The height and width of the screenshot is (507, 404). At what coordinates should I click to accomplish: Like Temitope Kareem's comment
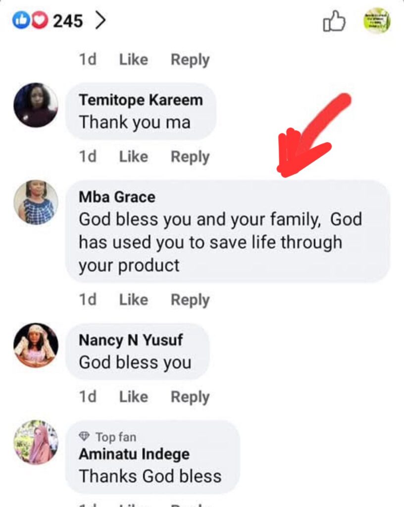(133, 156)
